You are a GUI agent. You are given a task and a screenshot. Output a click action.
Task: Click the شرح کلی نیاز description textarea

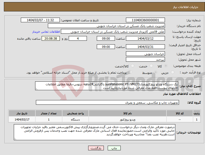click(106, 86)
